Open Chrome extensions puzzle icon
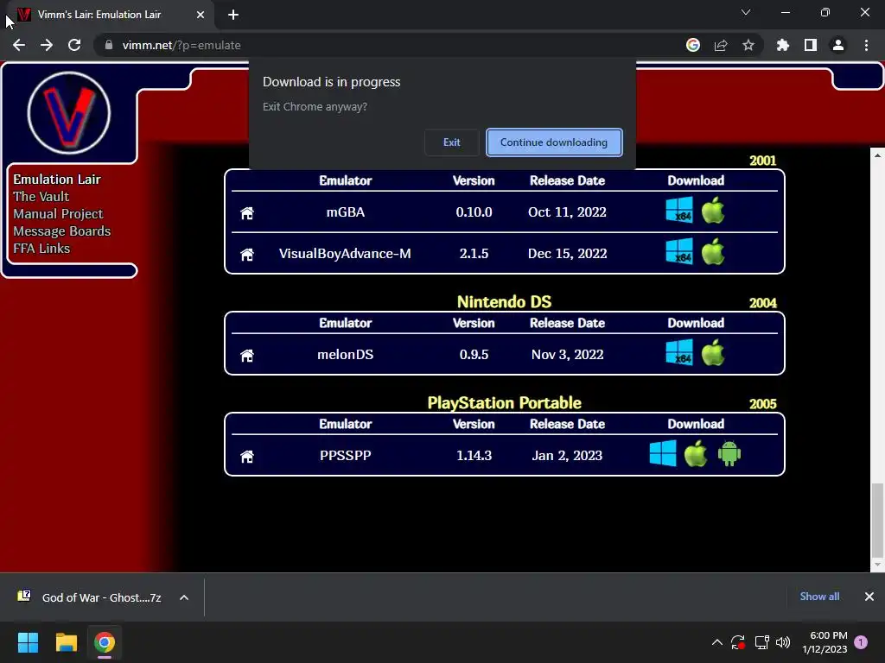Screen dimensions: 885x663 point(783,45)
